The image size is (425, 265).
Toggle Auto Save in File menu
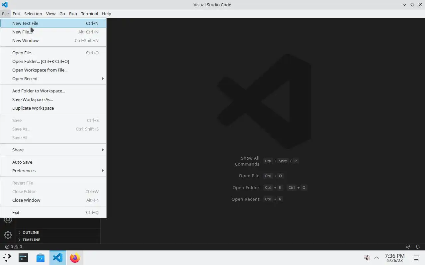point(53,162)
